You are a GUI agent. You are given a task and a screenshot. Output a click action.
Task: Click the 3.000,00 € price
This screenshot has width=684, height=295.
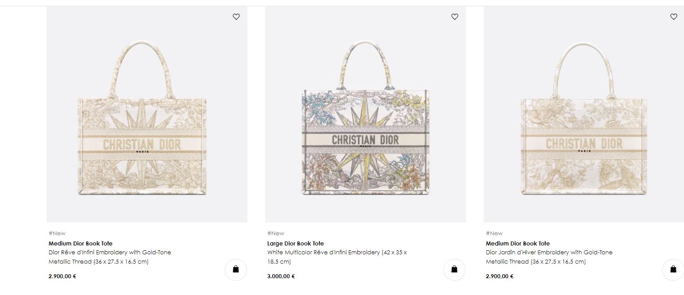(x=281, y=276)
